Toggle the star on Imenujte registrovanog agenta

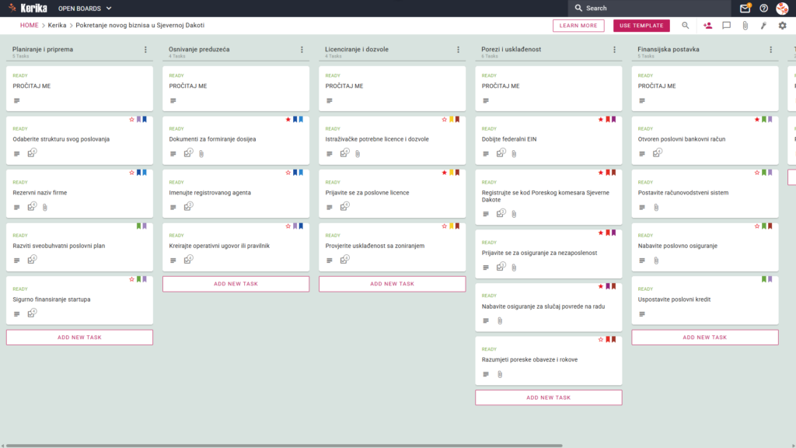(288, 173)
